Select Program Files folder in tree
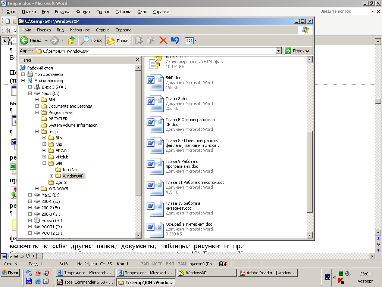The height and width of the screenshot is (287, 382). tap(60, 112)
